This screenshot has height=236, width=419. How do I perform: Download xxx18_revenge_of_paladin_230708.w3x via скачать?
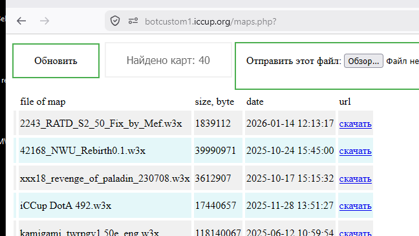tap(356, 179)
